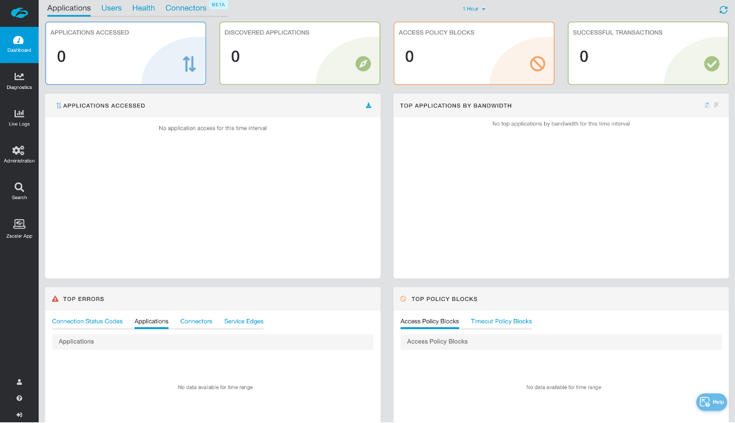Download the Applications Accessed data
Screen dimensions: 735x423
tap(368, 105)
